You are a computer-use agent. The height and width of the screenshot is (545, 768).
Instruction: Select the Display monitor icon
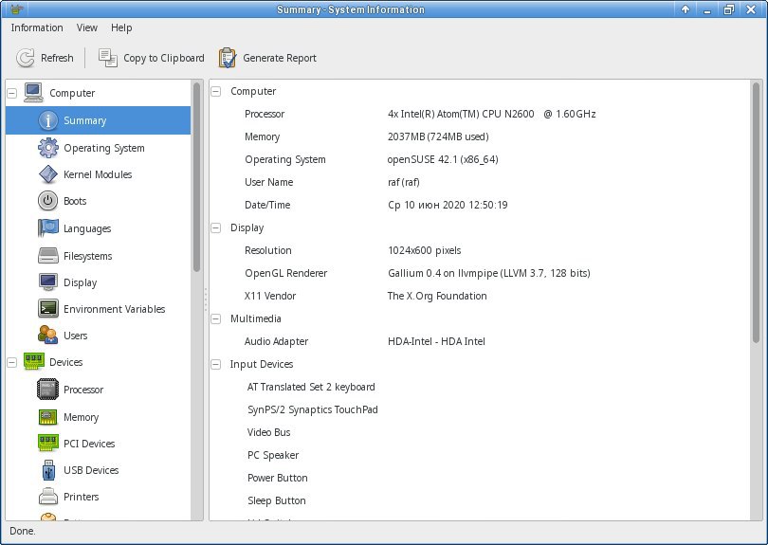[48, 282]
